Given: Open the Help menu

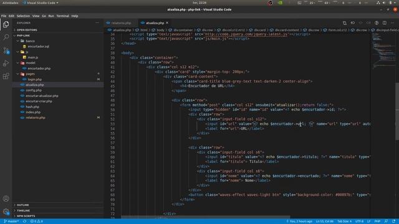Looking at the screenshot, I should click(x=75, y=16).
